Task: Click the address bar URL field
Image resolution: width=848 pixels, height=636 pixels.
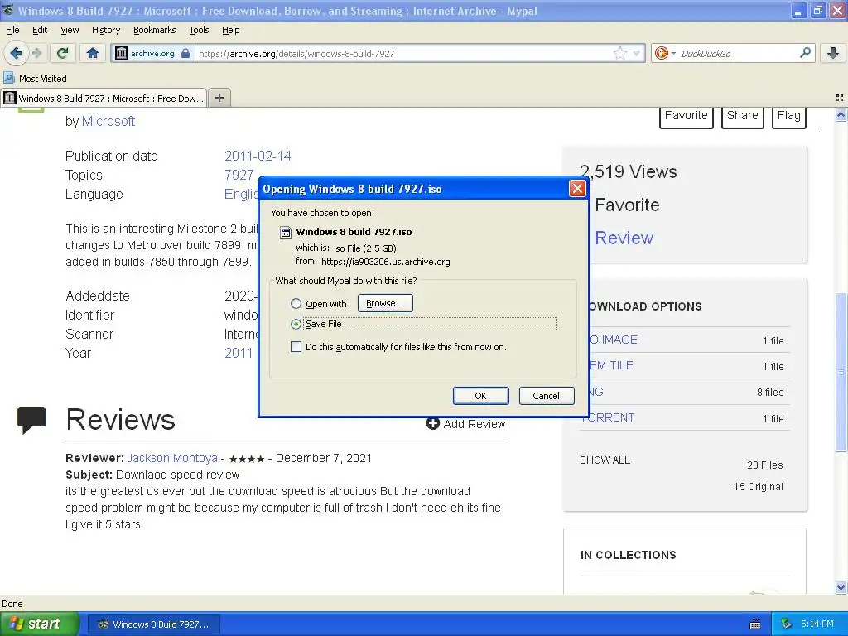Action: coord(403,53)
